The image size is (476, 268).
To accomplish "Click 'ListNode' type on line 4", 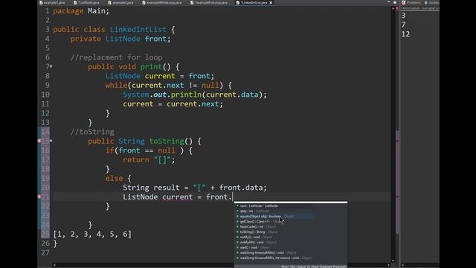I will coord(123,39).
